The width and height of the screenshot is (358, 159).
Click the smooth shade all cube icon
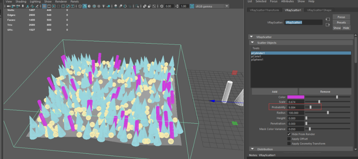(x=85, y=6)
